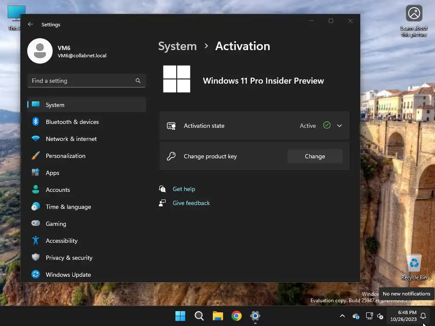Image resolution: width=435 pixels, height=326 pixels.
Task: Focus the Find a setting search box
Action: coord(87,81)
